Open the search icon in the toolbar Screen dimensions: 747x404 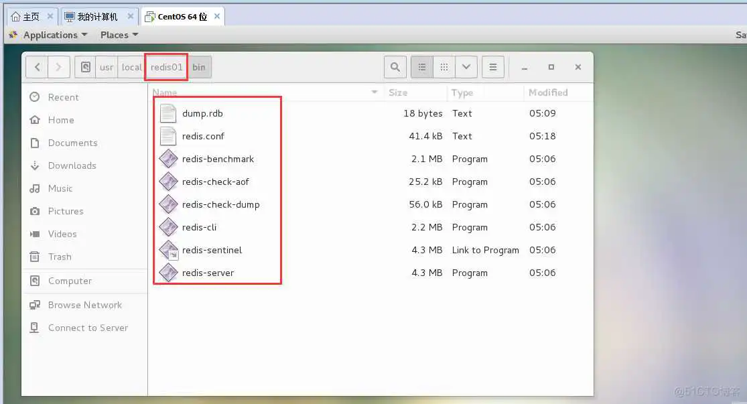[x=395, y=66]
